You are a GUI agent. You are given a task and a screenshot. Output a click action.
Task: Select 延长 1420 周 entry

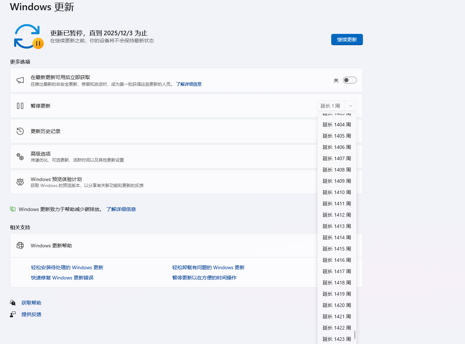point(337,305)
